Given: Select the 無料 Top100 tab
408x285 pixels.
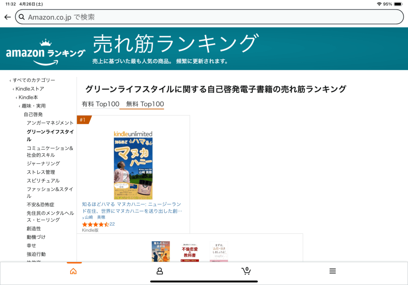Looking at the screenshot, I should pos(145,104).
